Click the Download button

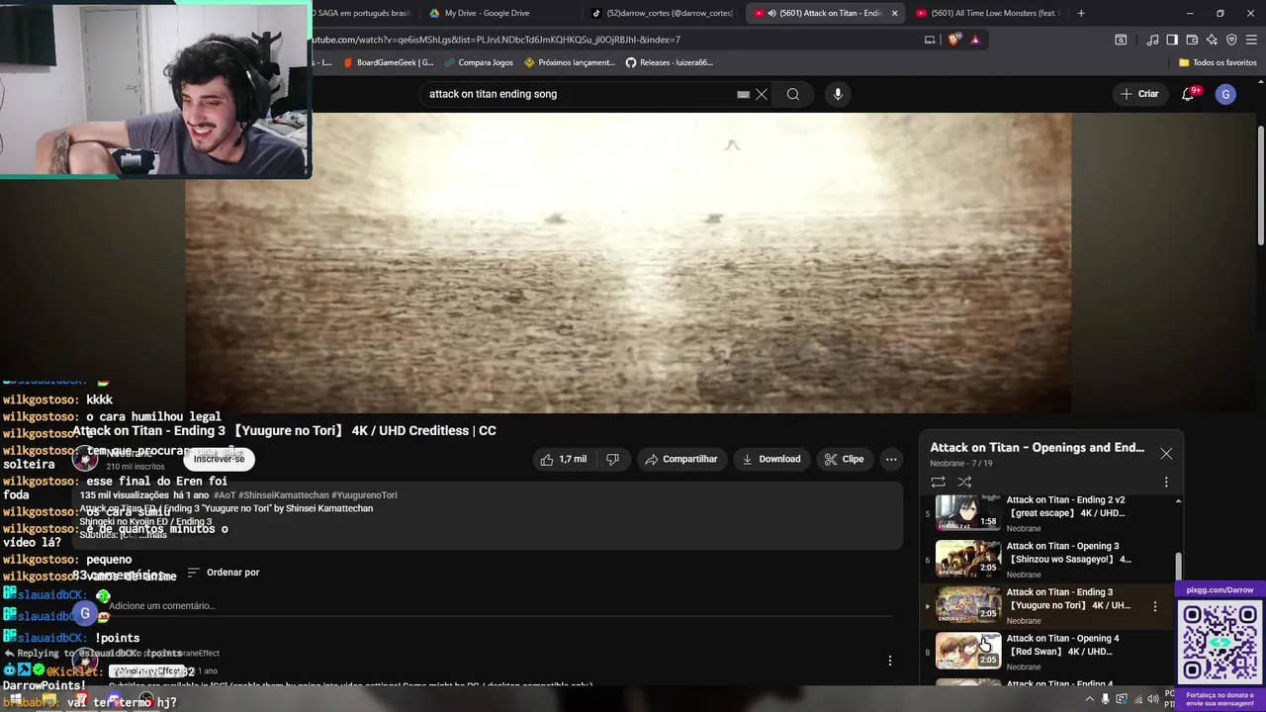(x=770, y=459)
